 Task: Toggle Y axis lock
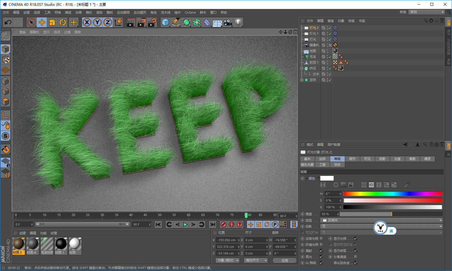point(97,22)
